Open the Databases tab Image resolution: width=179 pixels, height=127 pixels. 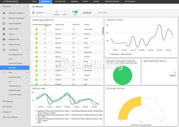pos(74,2)
